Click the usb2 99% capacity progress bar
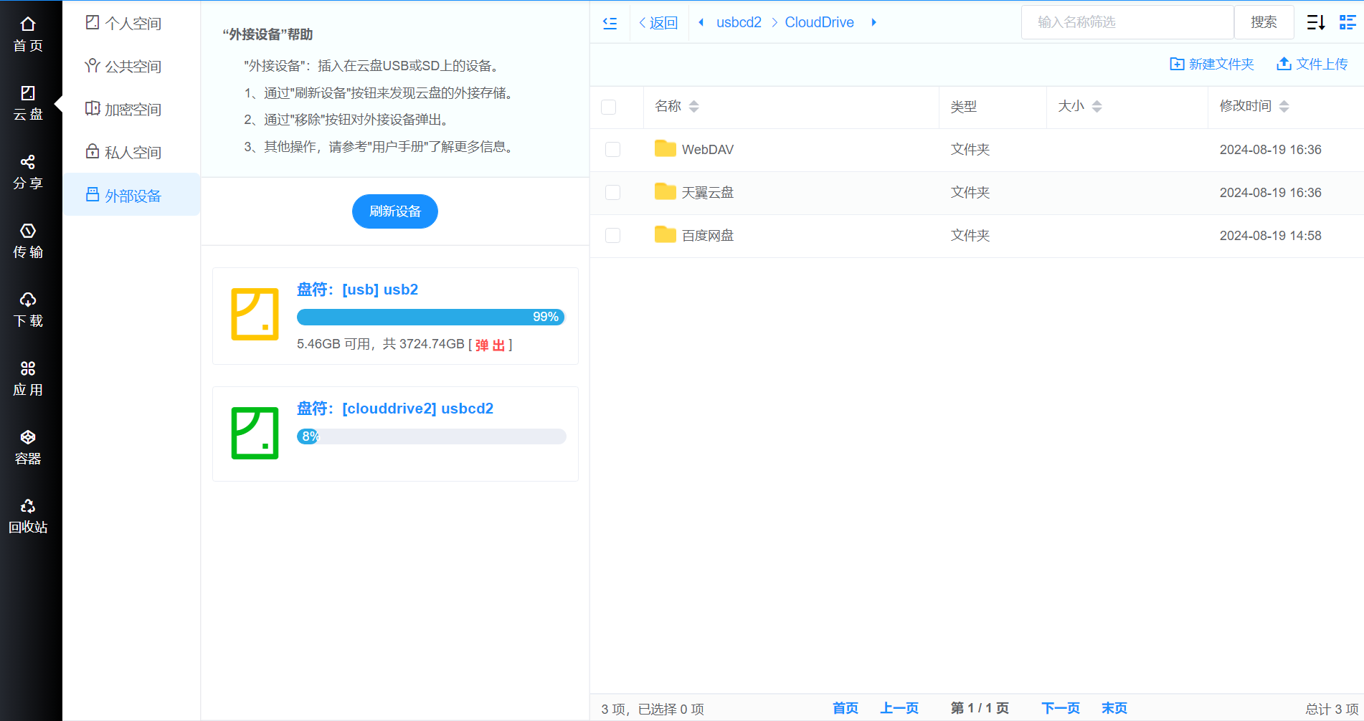The image size is (1364, 721). pos(430,316)
